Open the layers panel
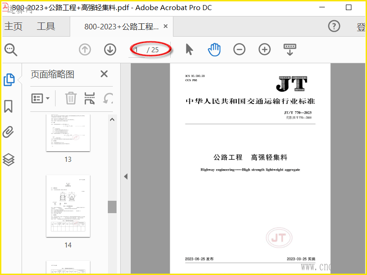This screenshot has height=275, width=367. (8, 159)
